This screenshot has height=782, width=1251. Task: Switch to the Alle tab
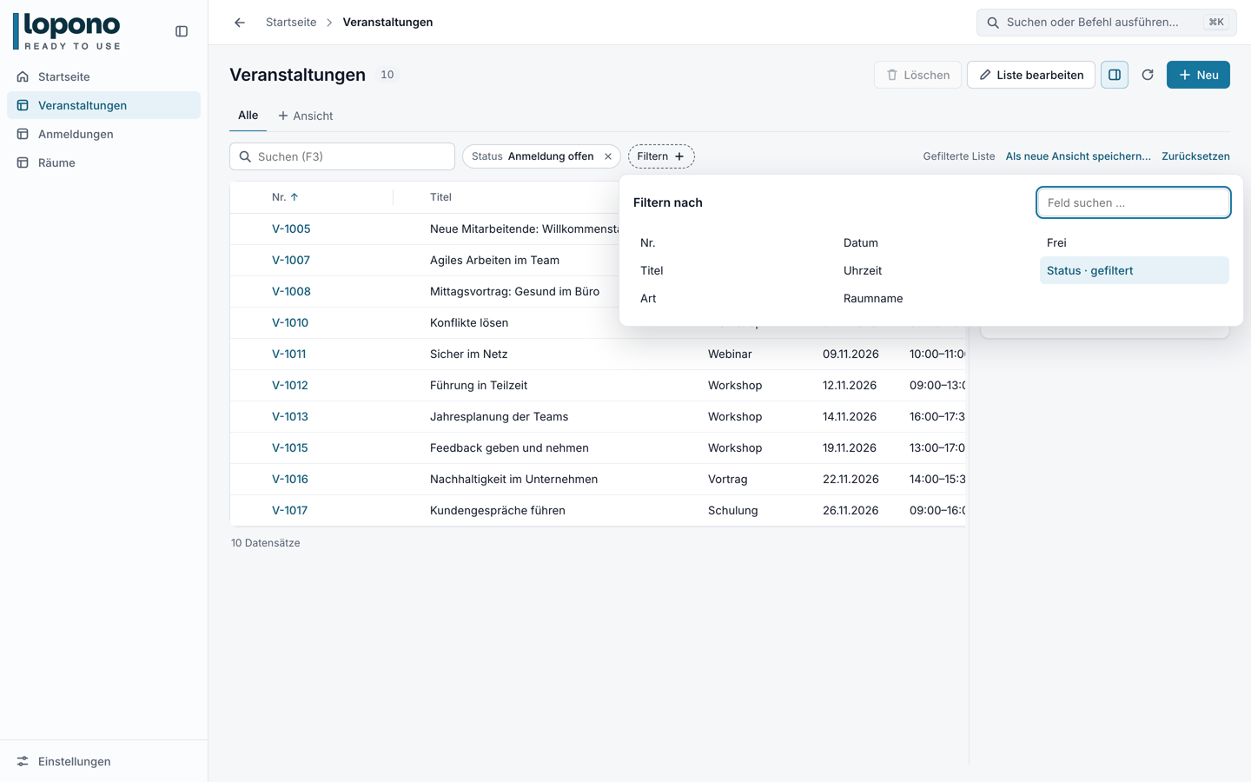(x=248, y=116)
